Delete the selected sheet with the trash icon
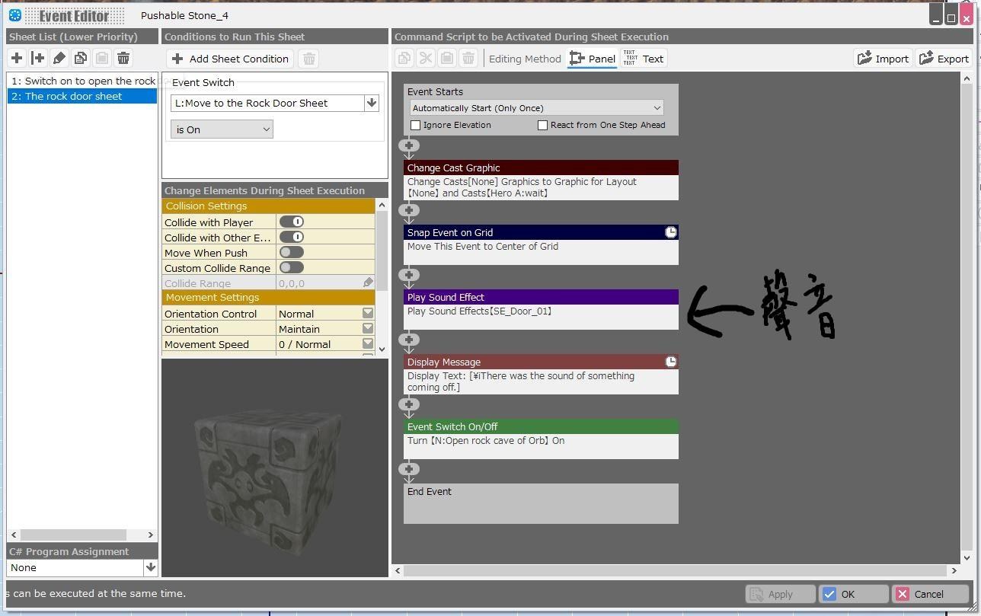 coord(123,58)
